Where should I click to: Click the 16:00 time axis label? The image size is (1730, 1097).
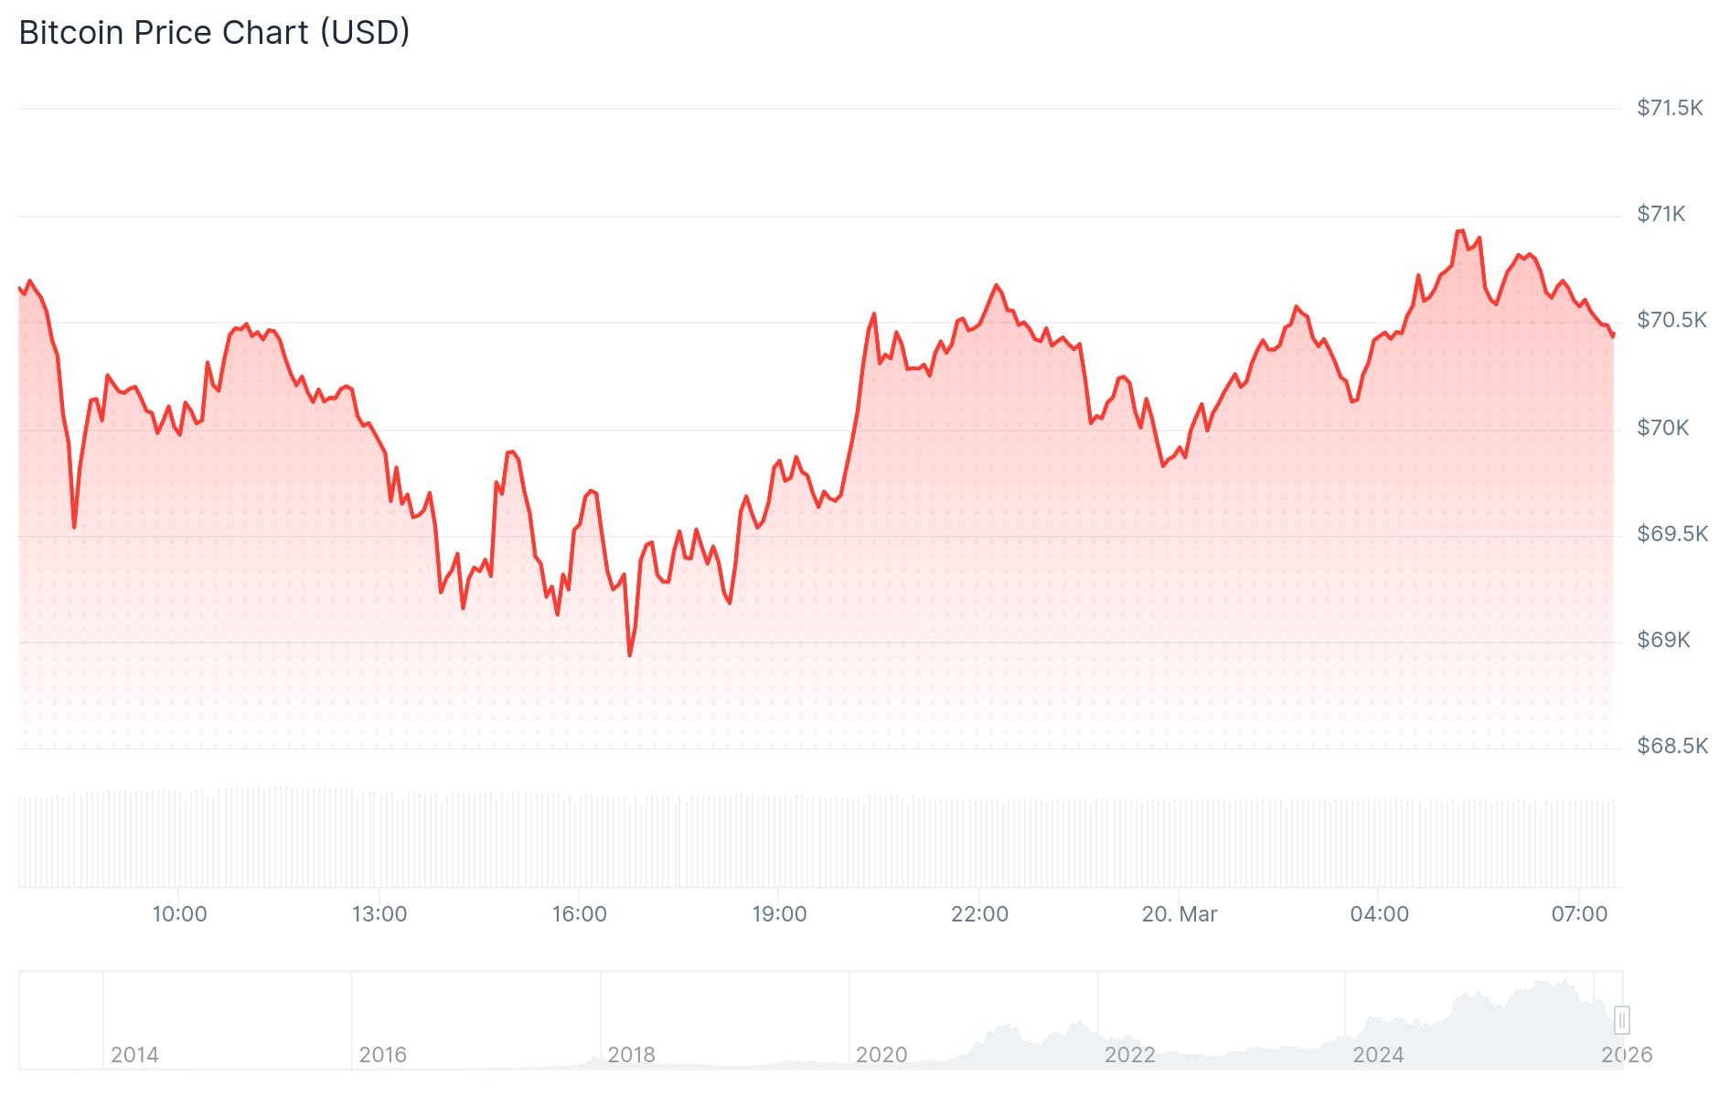(579, 914)
